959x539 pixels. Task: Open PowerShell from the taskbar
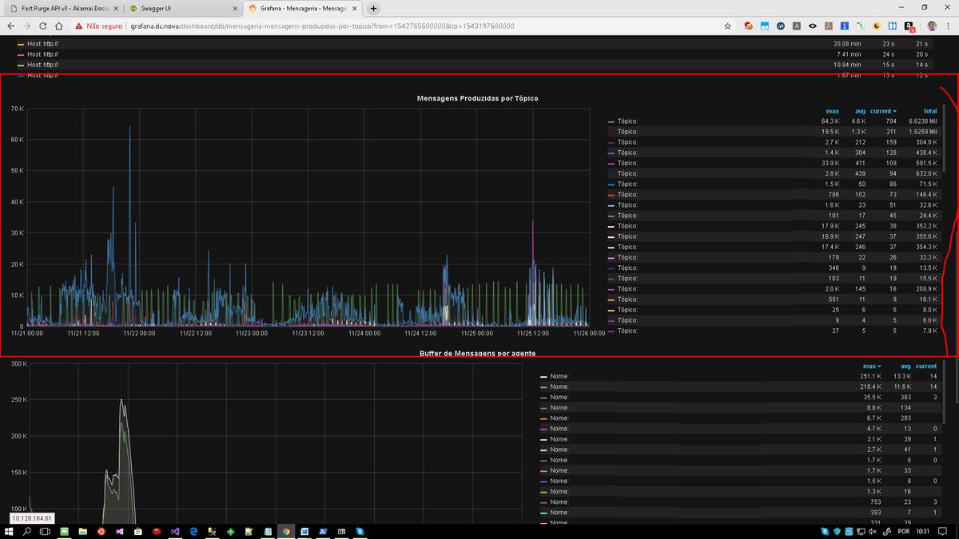(323, 531)
